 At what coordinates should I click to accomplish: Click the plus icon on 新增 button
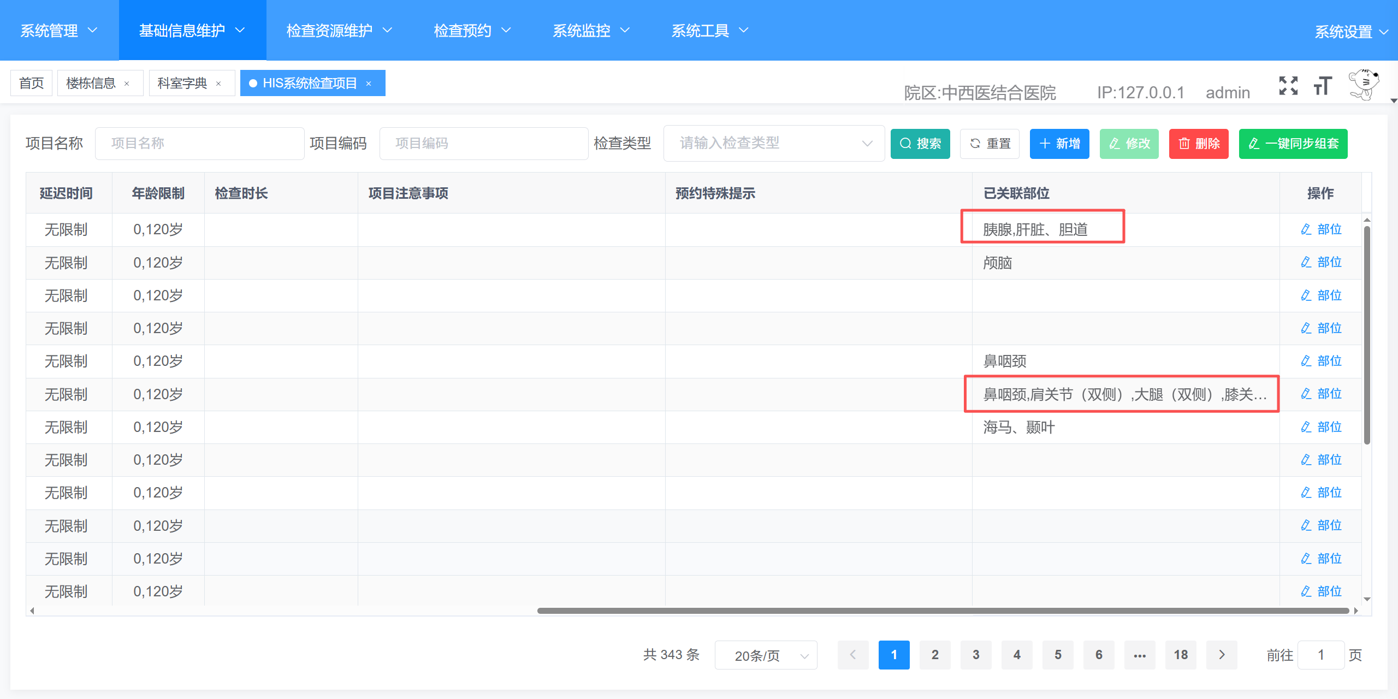click(x=1045, y=144)
